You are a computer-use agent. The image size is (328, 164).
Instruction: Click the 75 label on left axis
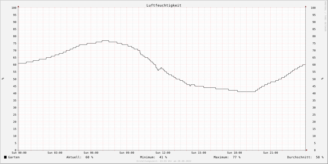coord(15,43)
